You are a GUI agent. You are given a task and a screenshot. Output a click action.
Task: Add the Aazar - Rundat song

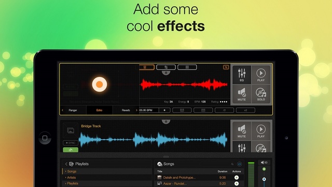point(237,183)
